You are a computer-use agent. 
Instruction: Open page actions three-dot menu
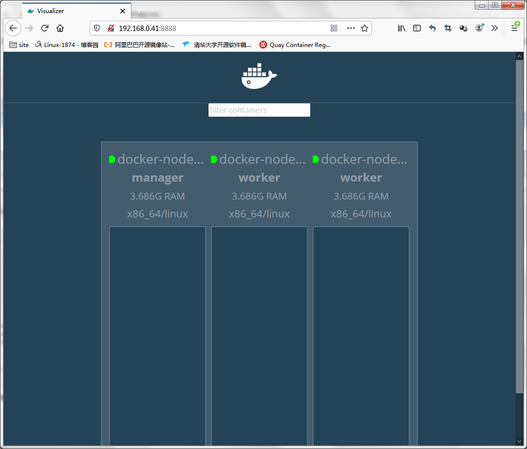pos(351,28)
